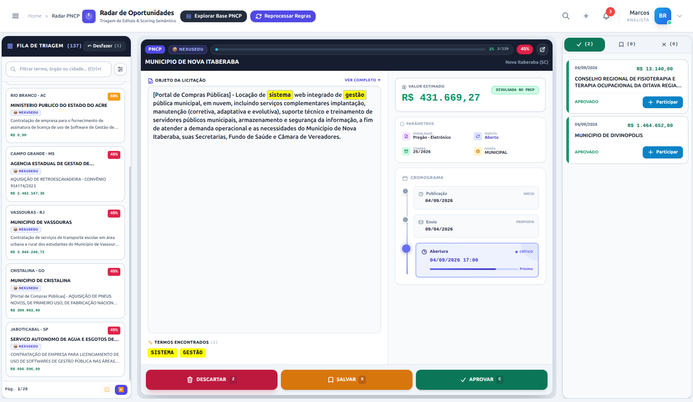The width and height of the screenshot is (693, 402).
Task: Expand full text with VER COMPLETO
Action: [363, 80]
